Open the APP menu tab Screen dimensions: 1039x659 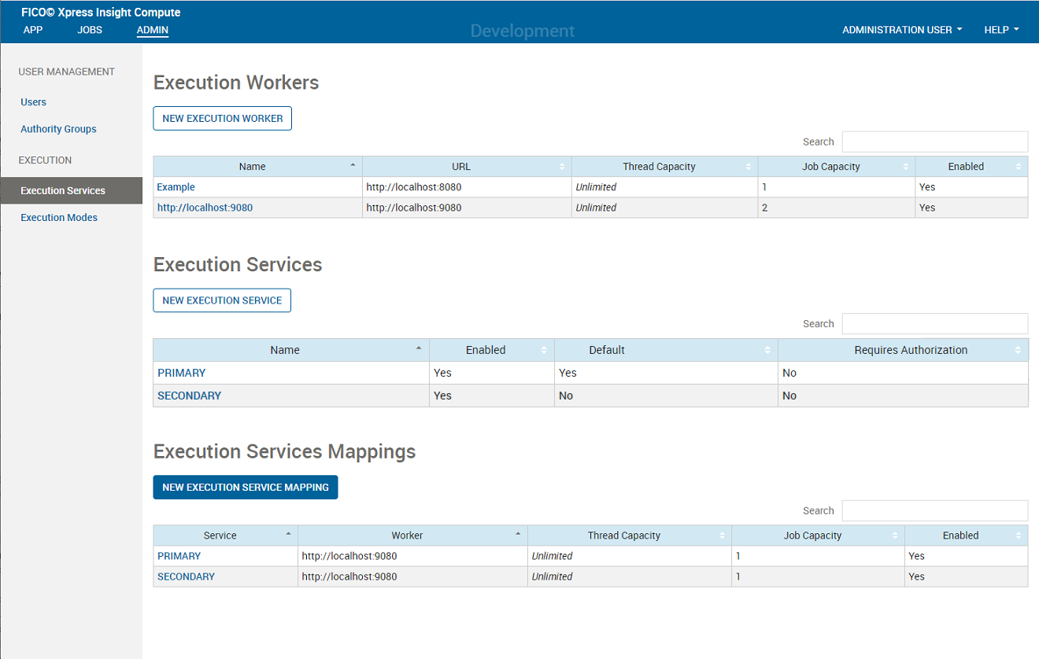click(x=33, y=30)
